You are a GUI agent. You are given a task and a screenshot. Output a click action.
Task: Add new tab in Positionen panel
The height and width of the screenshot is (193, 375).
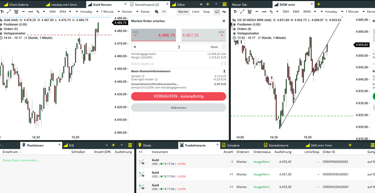[113, 145]
